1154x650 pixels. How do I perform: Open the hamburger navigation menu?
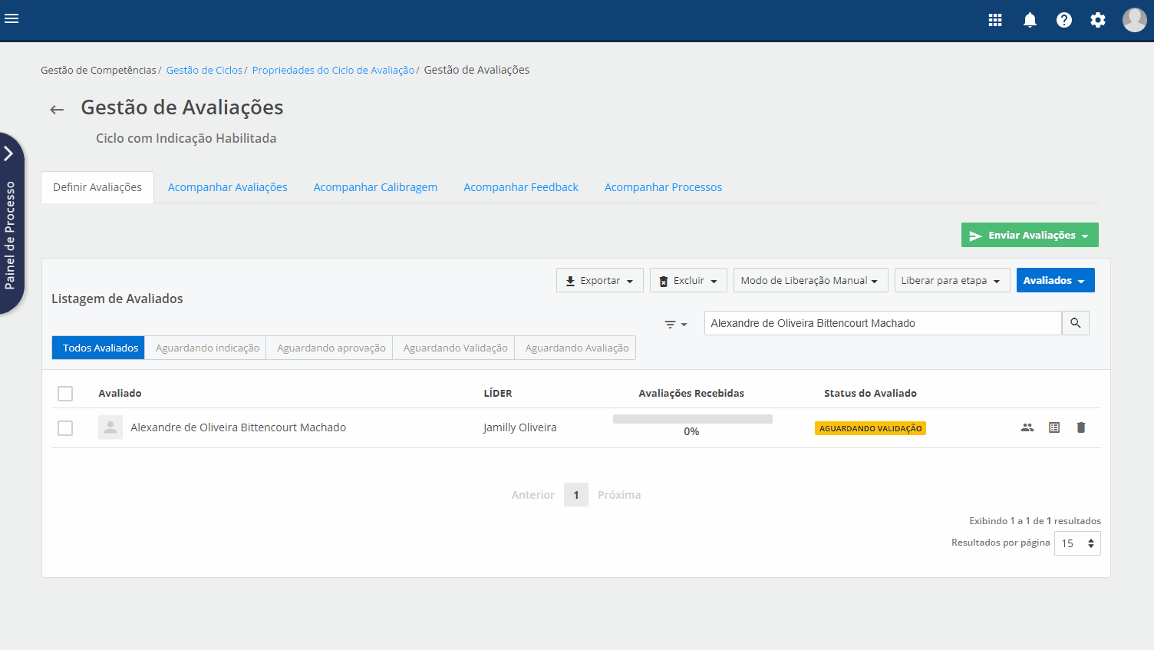coord(12,18)
